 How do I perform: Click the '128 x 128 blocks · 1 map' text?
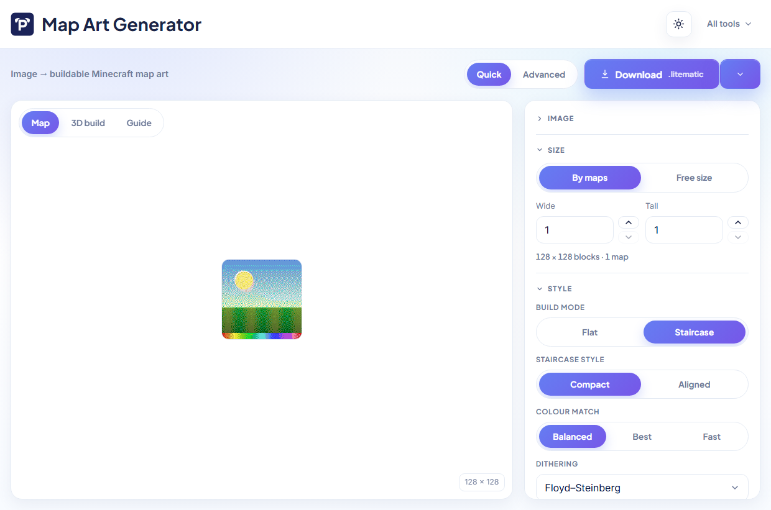tap(582, 257)
